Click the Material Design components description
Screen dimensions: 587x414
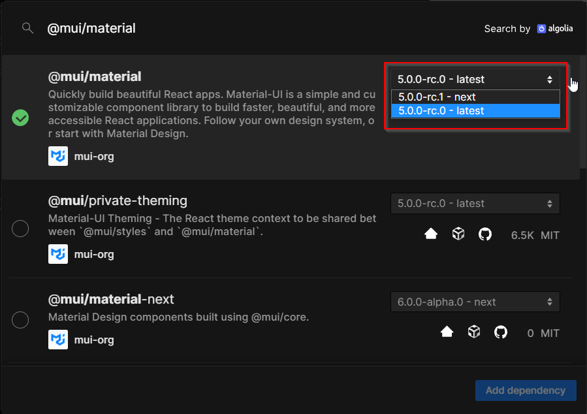(178, 317)
